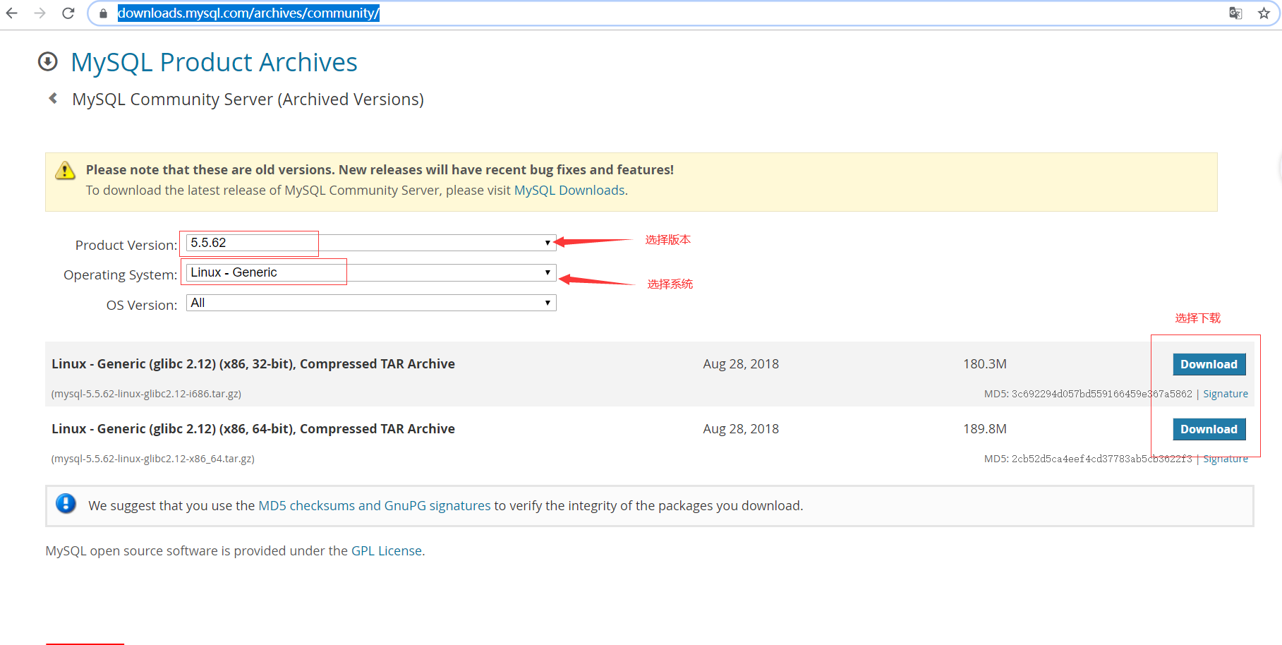This screenshot has height=645, width=1282.
Task: Open the GPL License link
Action: point(387,551)
